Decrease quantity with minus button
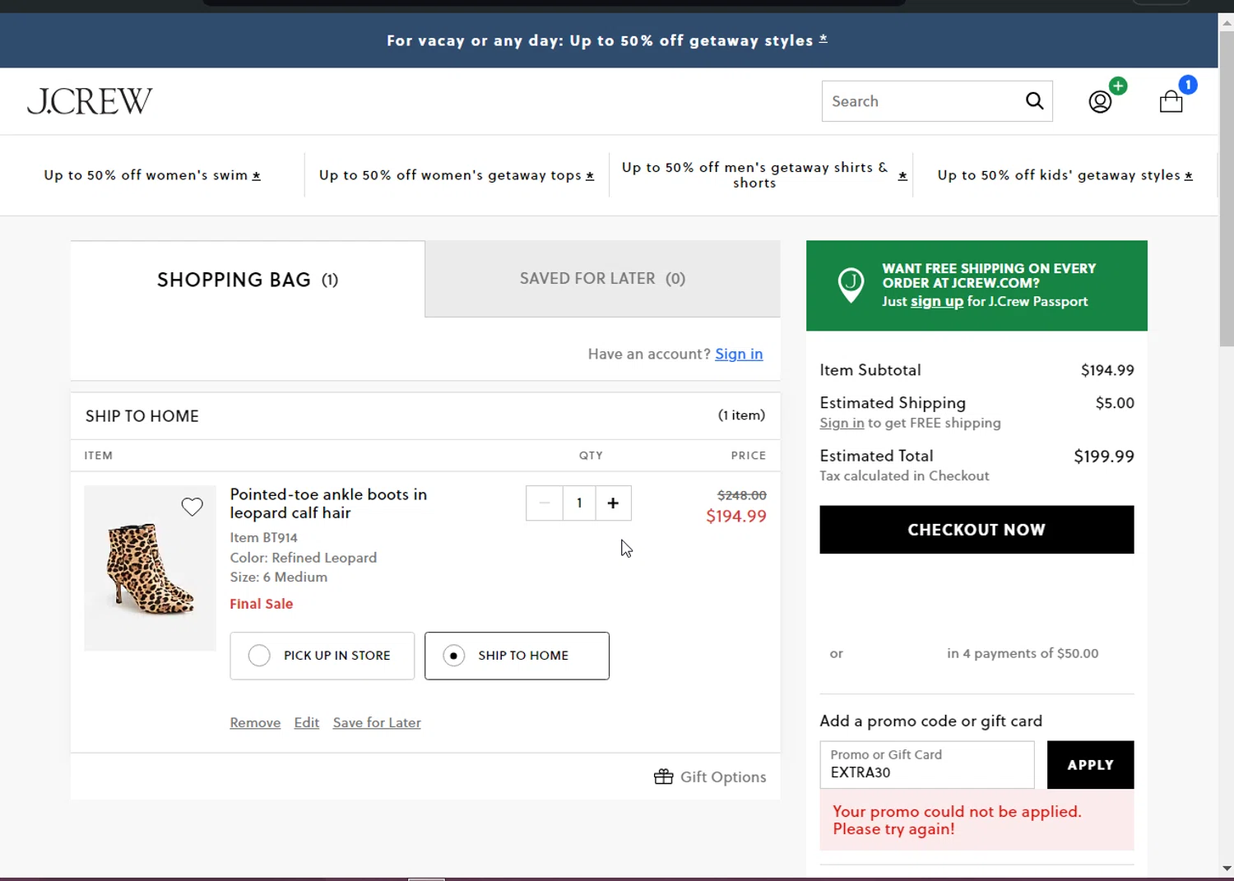 pyautogui.click(x=545, y=503)
